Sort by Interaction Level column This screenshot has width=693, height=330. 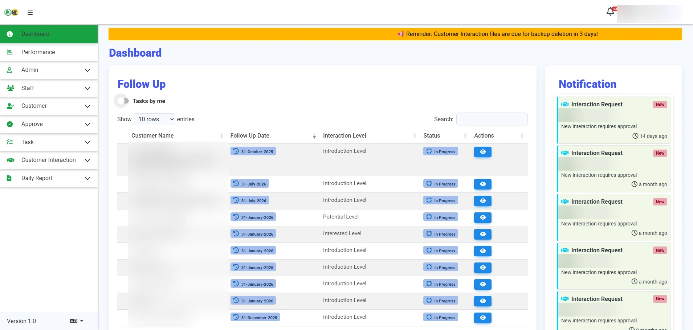click(369, 136)
